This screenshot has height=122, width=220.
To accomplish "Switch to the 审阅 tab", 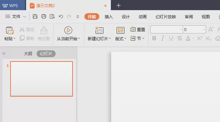I will coord(189,17).
